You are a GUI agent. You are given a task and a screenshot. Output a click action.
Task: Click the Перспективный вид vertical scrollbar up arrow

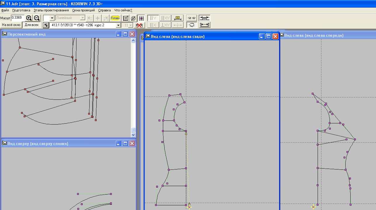point(133,41)
